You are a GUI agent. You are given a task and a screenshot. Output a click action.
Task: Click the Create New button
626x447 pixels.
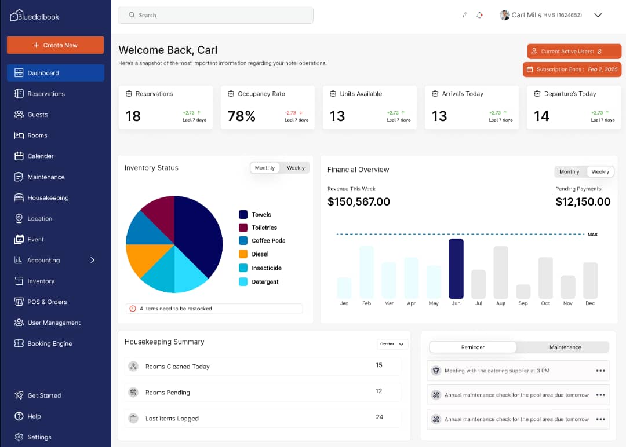(56, 45)
